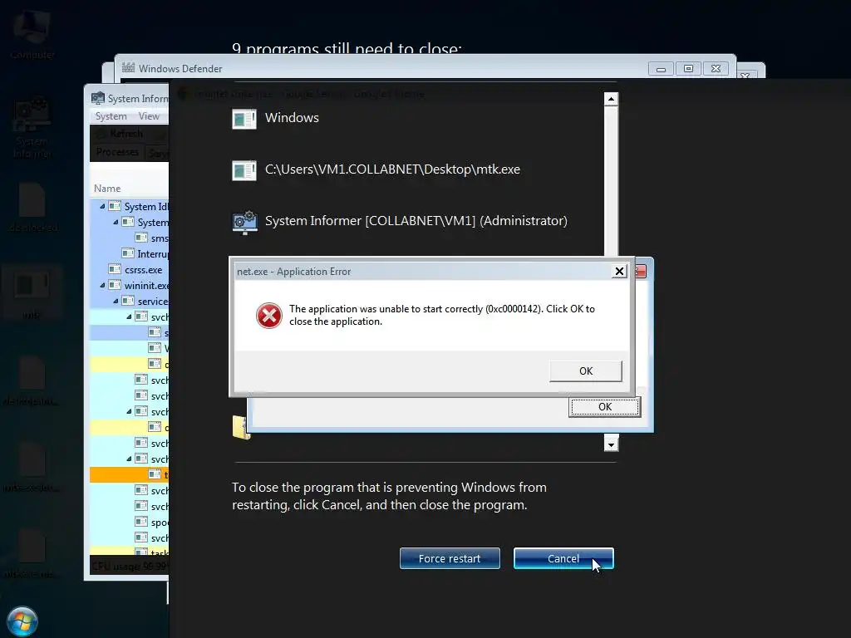Select csrss.exe process row
This screenshot has height=638, width=851.
coord(129,270)
